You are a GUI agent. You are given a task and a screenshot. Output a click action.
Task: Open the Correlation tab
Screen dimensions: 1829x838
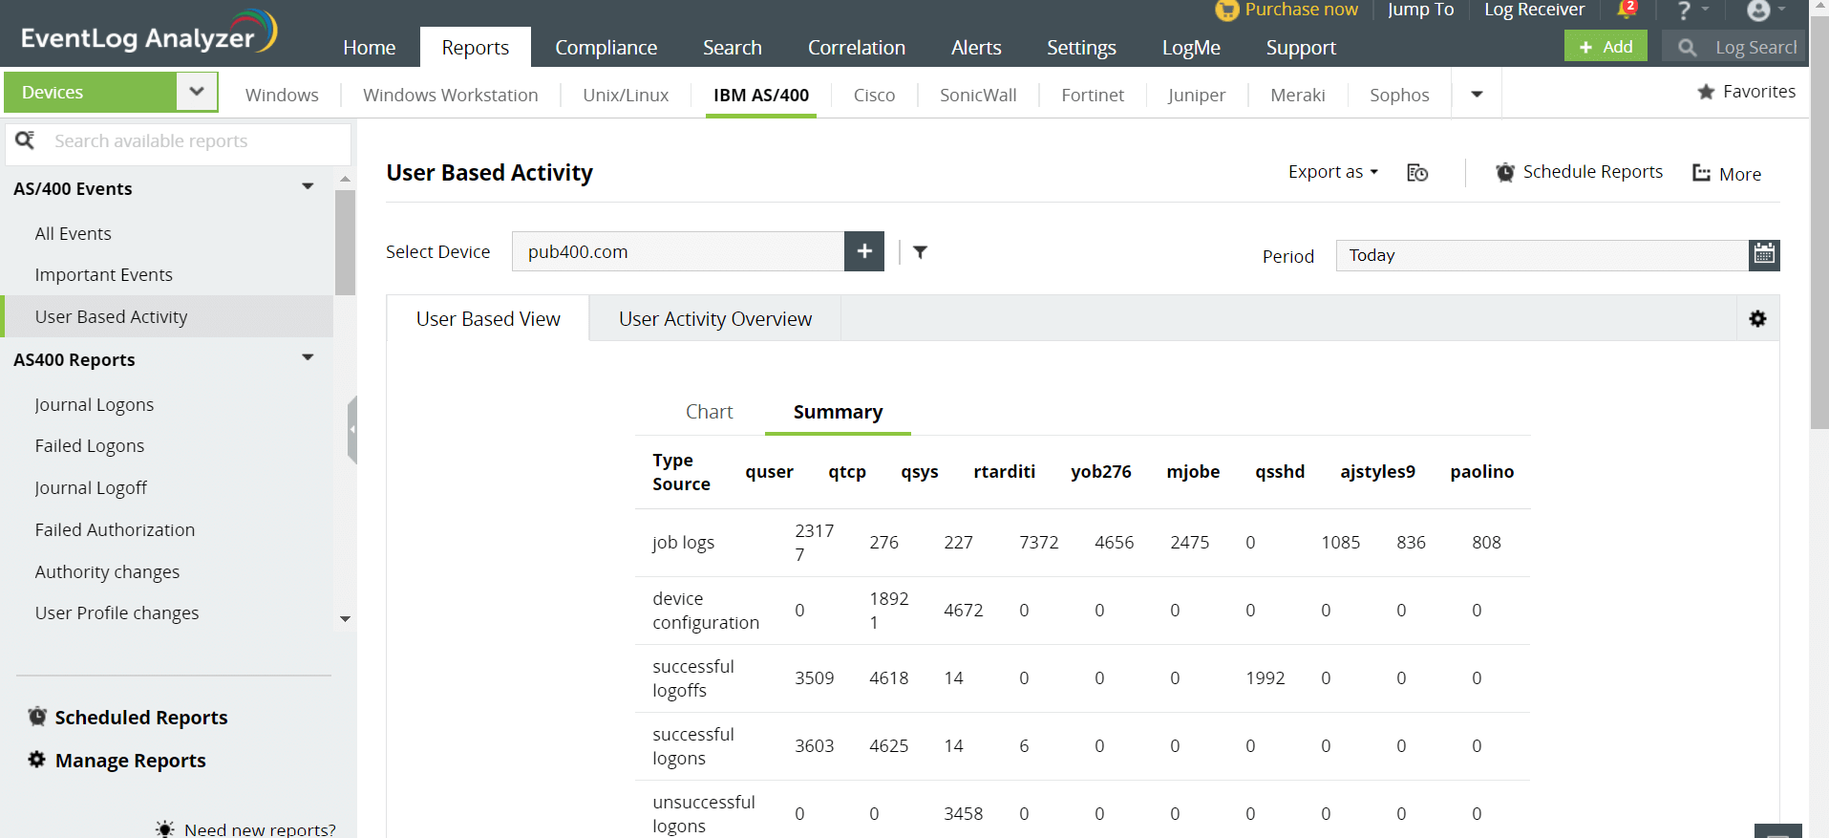[x=857, y=47]
